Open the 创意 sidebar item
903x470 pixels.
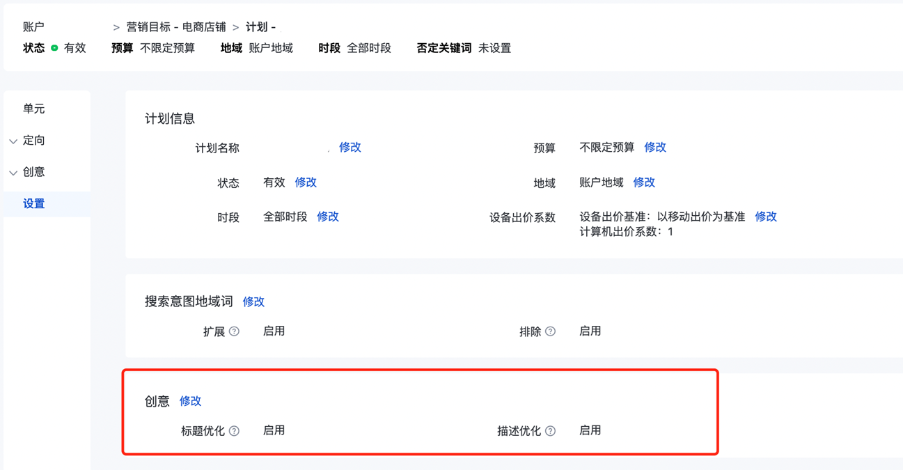(33, 171)
